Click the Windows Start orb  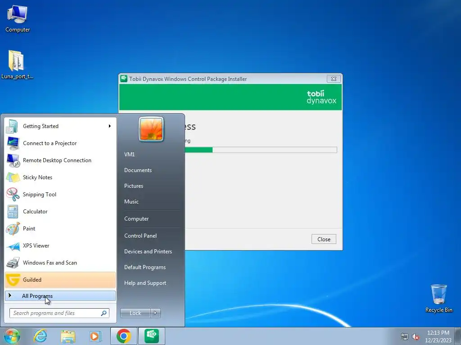click(12, 336)
